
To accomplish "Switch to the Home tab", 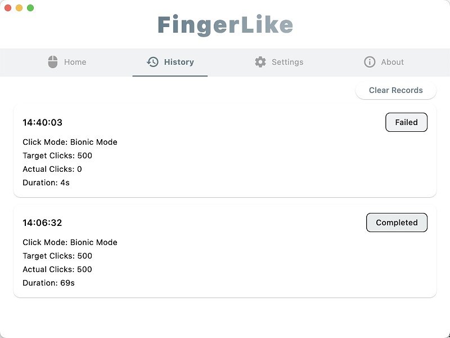I will [x=75, y=62].
